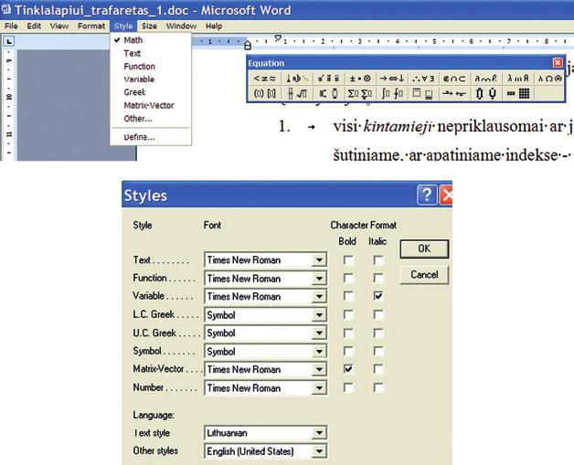Image resolution: width=574 pixels, height=465 pixels.
Task: Click the word 'kintamieji' in document
Action: [399, 127]
